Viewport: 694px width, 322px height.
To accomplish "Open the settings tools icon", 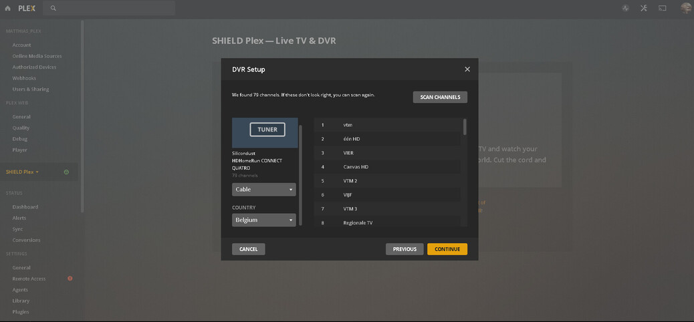I will tap(644, 8).
